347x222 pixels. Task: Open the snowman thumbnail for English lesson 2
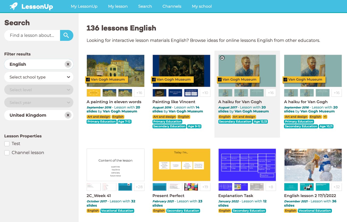click(x=313, y=165)
